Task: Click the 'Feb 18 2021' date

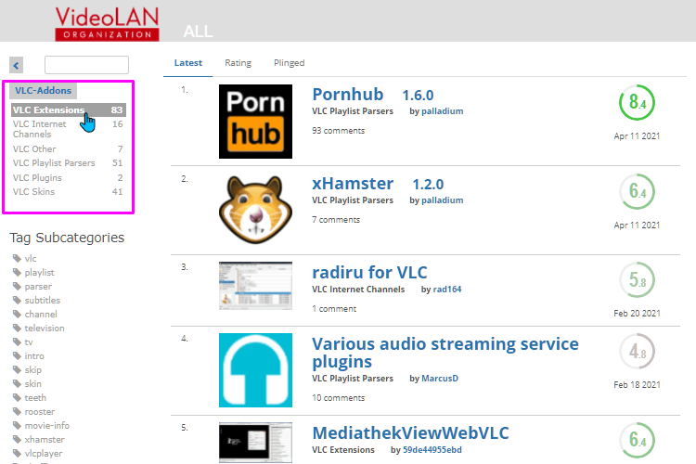Action: tap(637, 385)
